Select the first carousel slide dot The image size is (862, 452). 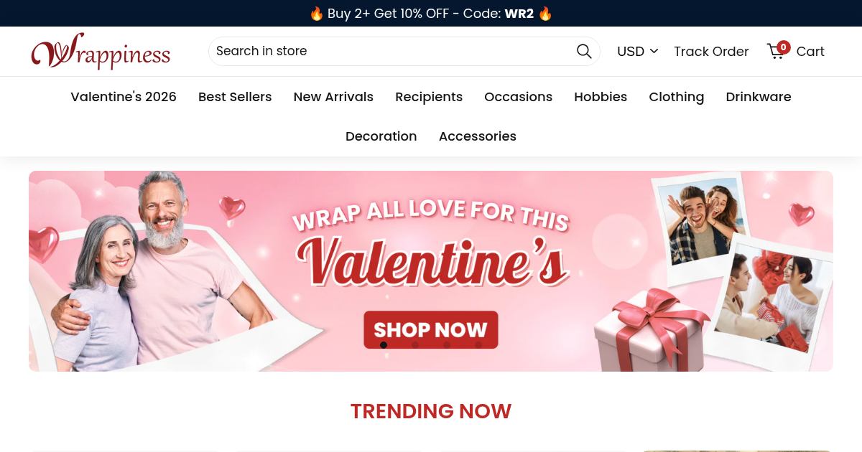384,345
